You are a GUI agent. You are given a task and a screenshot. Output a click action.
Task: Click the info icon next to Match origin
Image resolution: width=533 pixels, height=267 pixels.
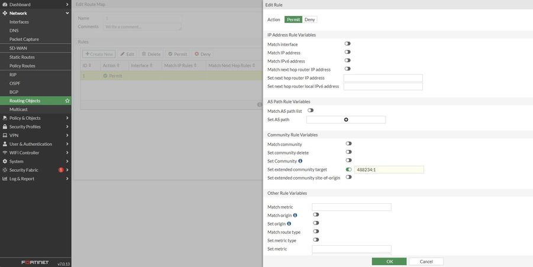[x=295, y=215]
